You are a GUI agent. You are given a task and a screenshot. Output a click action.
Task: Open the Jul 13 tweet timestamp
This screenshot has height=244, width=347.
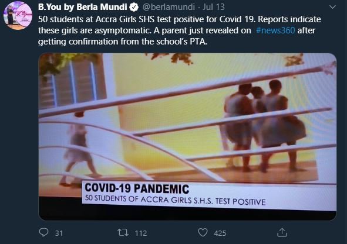point(214,7)
